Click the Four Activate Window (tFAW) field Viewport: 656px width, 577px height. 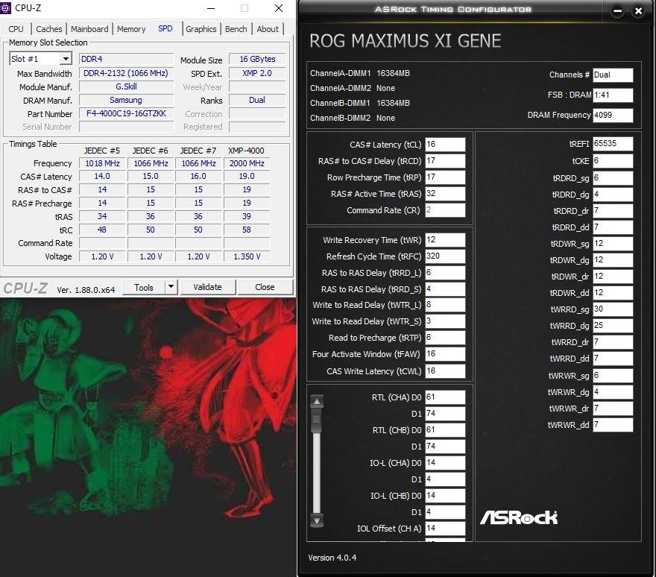(x=445, y=354)
